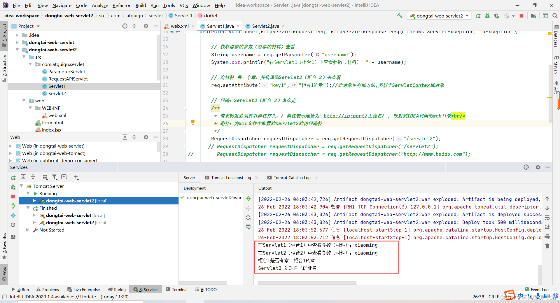Click the Debug bug icon in top toolbar
The width and height of the screenshot is (560, 303).
click(x=487, y=16)
